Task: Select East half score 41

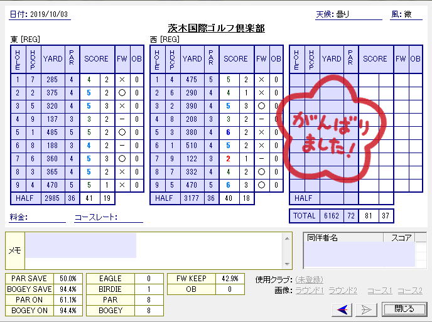Action: [89, 198]
